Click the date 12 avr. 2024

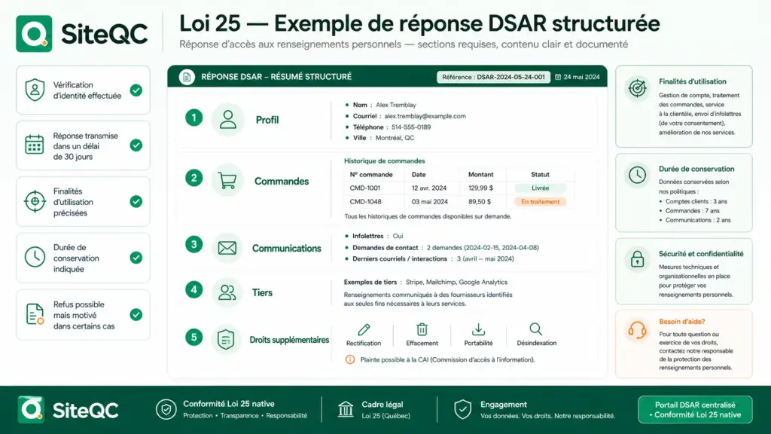429,188
